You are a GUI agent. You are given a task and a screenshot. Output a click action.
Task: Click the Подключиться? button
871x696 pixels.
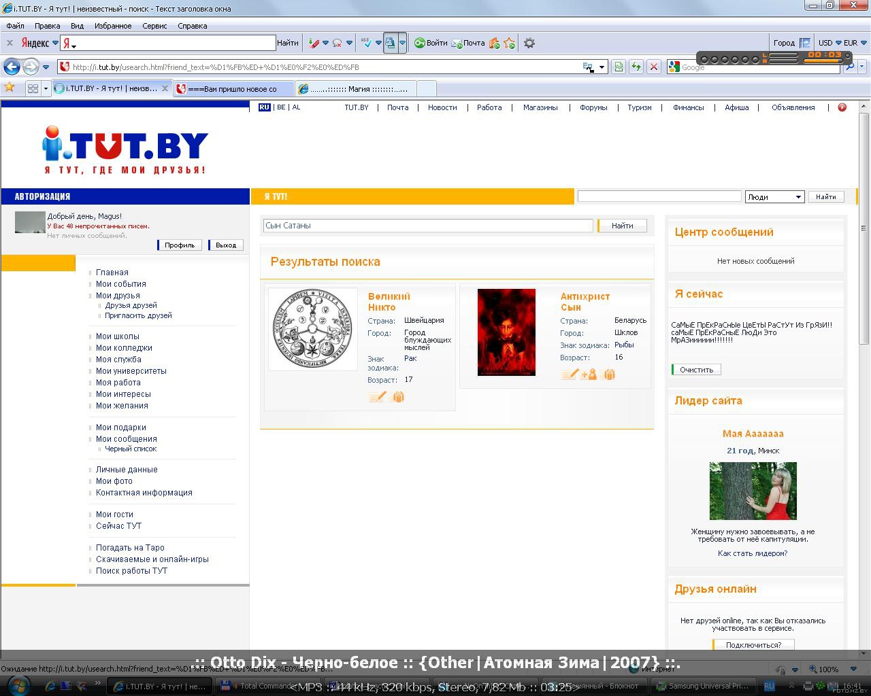pos(753,645)
